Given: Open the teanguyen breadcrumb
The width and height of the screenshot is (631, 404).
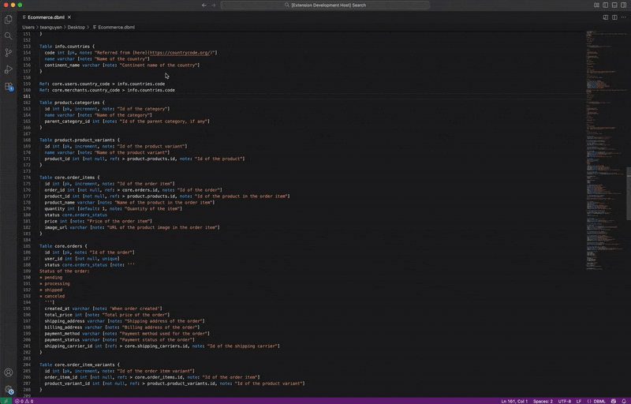Looking at the screenshot, I should click(x=51, y=28).
